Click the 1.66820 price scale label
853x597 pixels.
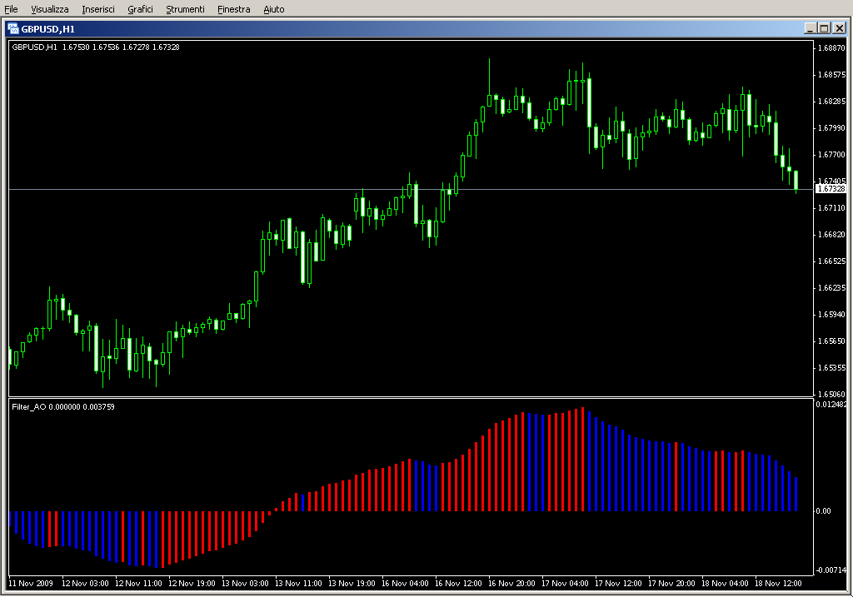tap(831, 234)
